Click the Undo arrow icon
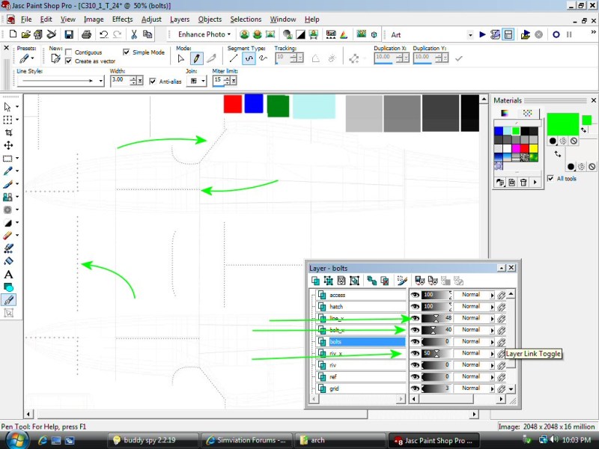 pos(103,34)
